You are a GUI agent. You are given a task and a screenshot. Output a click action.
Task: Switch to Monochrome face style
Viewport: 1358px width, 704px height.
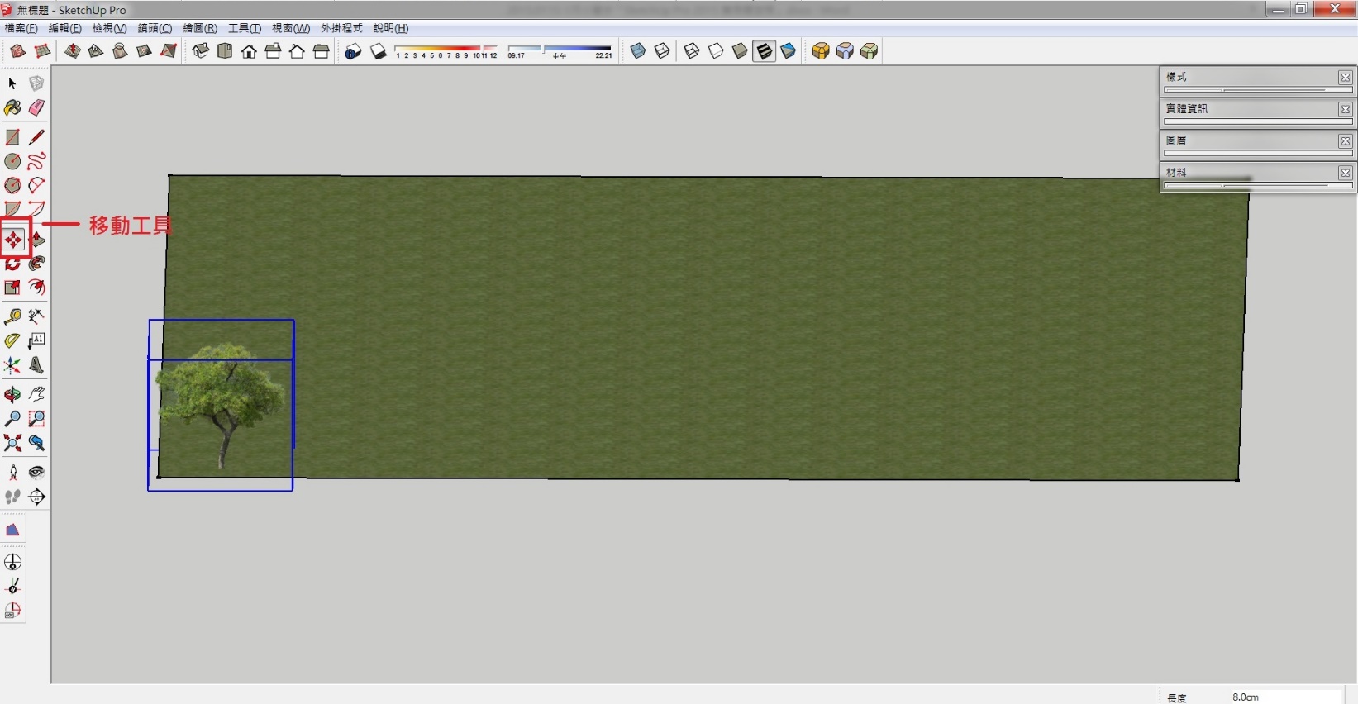pos(789,51)
